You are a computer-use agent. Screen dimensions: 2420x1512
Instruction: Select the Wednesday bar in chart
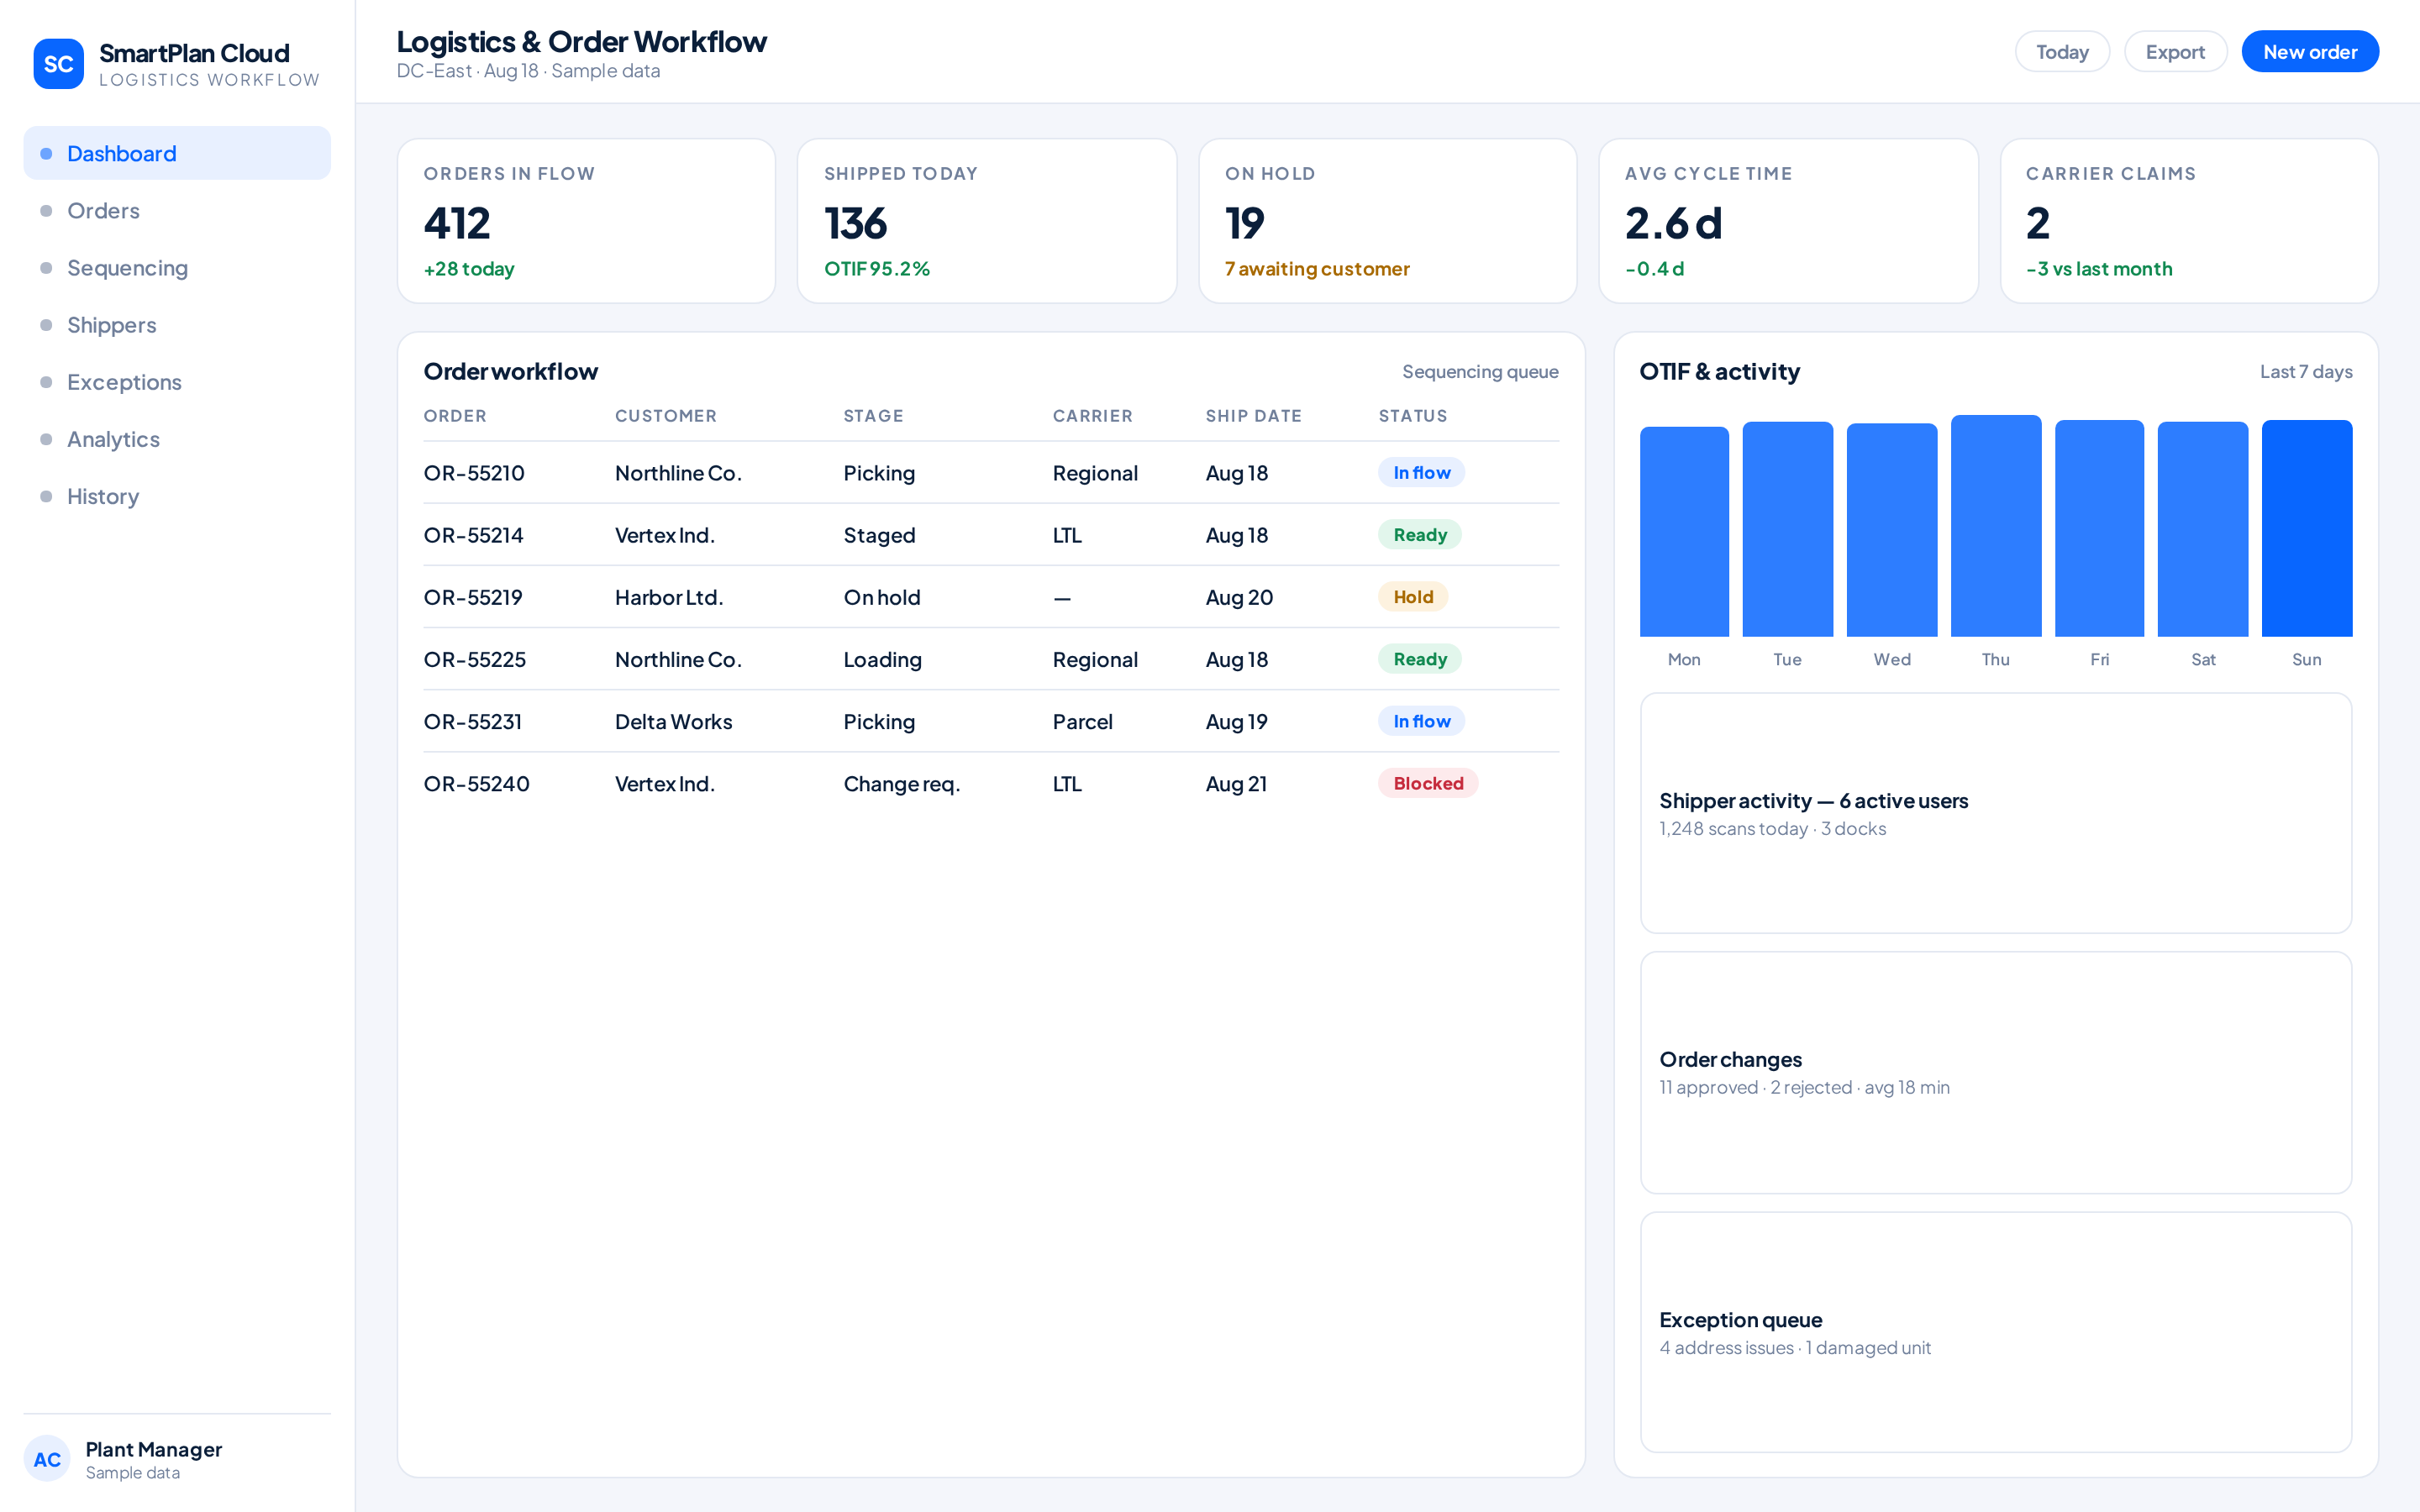[x=1892, y=530]
